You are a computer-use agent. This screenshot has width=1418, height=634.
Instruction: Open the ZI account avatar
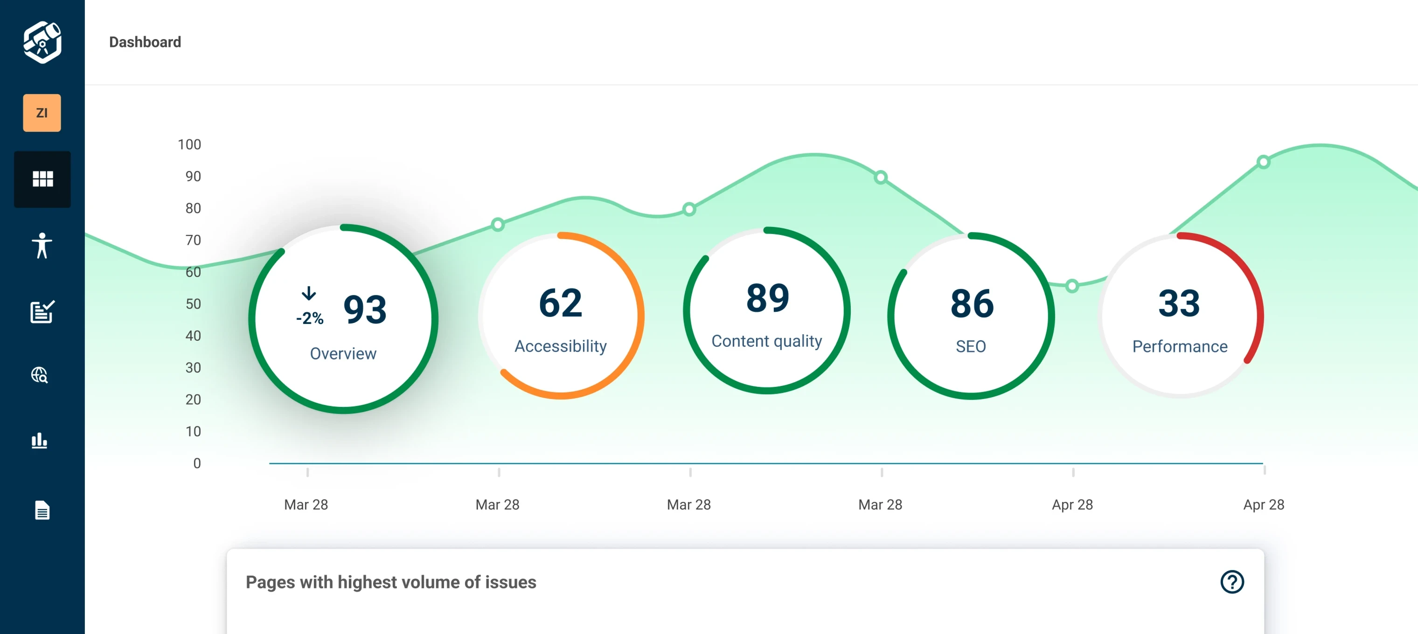tap(42, 113)
